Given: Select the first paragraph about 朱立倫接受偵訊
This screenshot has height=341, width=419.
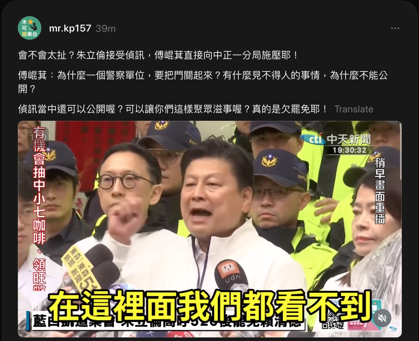Looking at the screenshot, I should click(158, 55).
